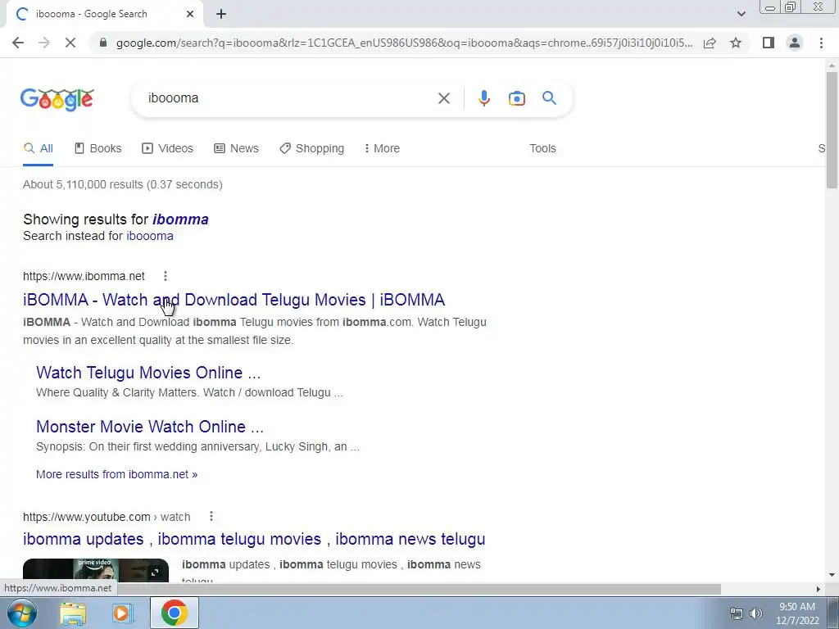Stop loading the page with the X button
The image size is (839, 629).
[70, 43]
